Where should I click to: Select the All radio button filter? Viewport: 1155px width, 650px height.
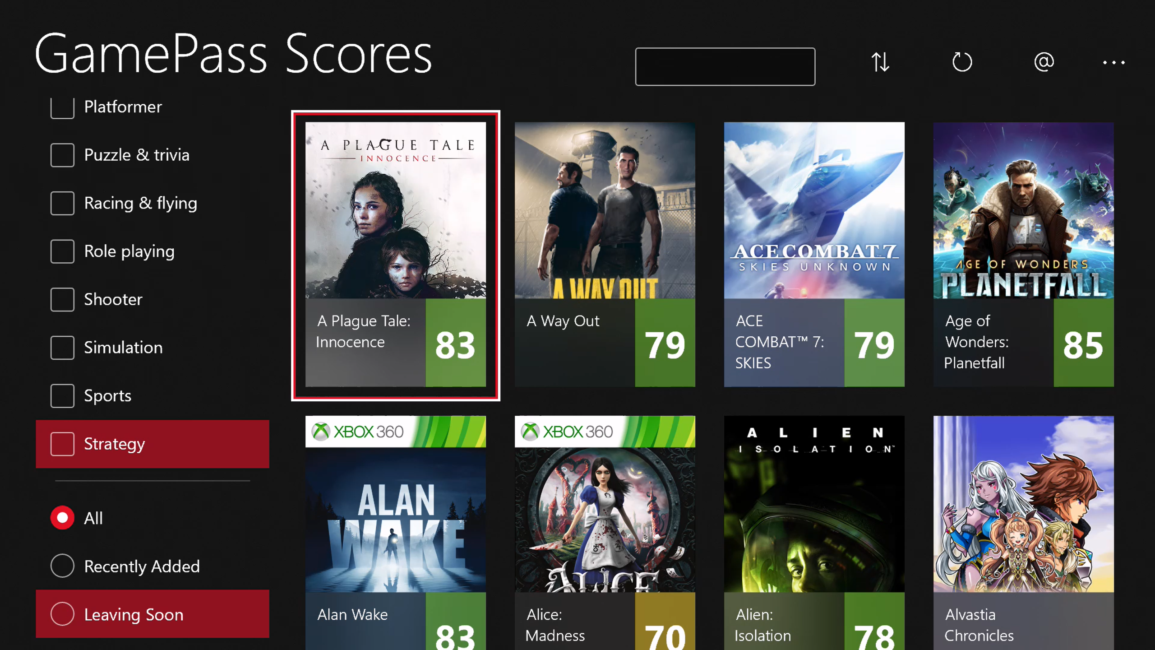pos(63,517)
